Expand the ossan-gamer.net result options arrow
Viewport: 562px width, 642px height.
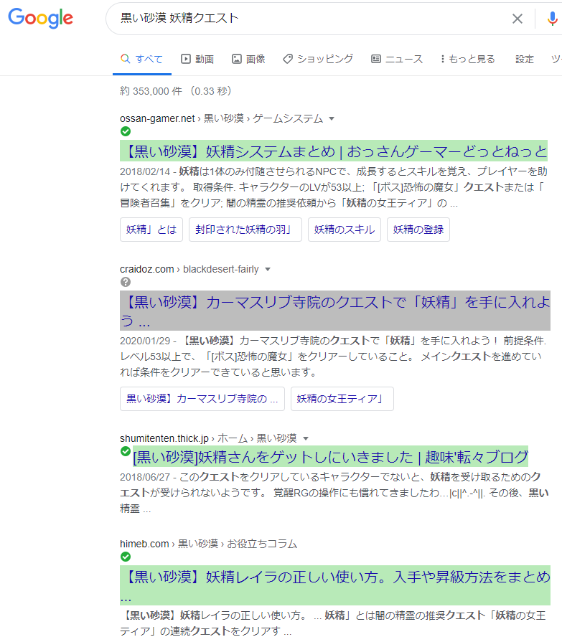point(332,118)
